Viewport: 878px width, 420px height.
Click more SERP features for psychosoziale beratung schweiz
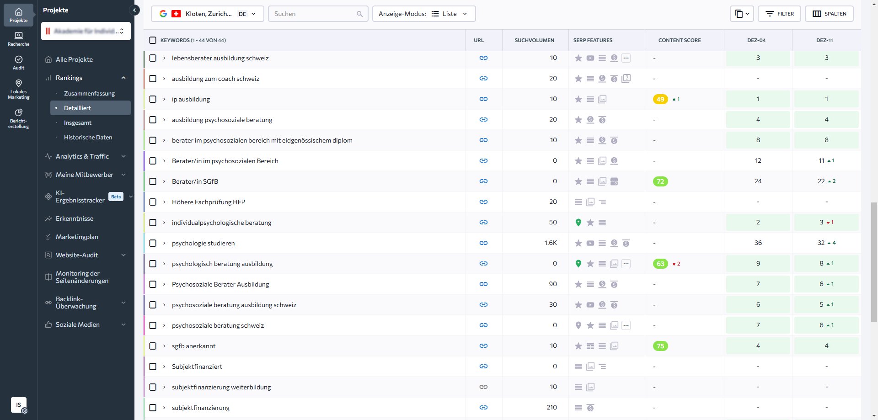(626, 325)
